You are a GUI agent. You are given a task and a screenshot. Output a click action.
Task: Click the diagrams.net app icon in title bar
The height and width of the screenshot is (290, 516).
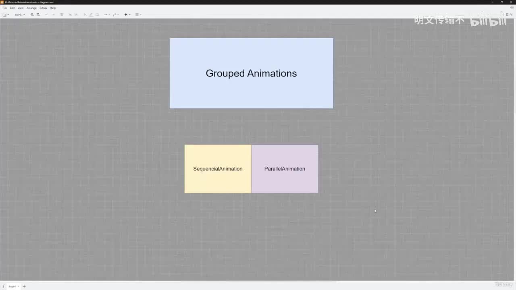pos(2,2)
